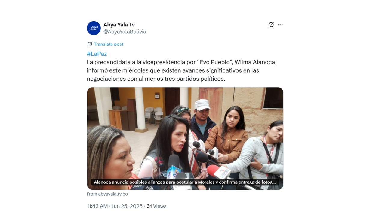
Task: Click Translate post link
Action: tap(109, 44)
